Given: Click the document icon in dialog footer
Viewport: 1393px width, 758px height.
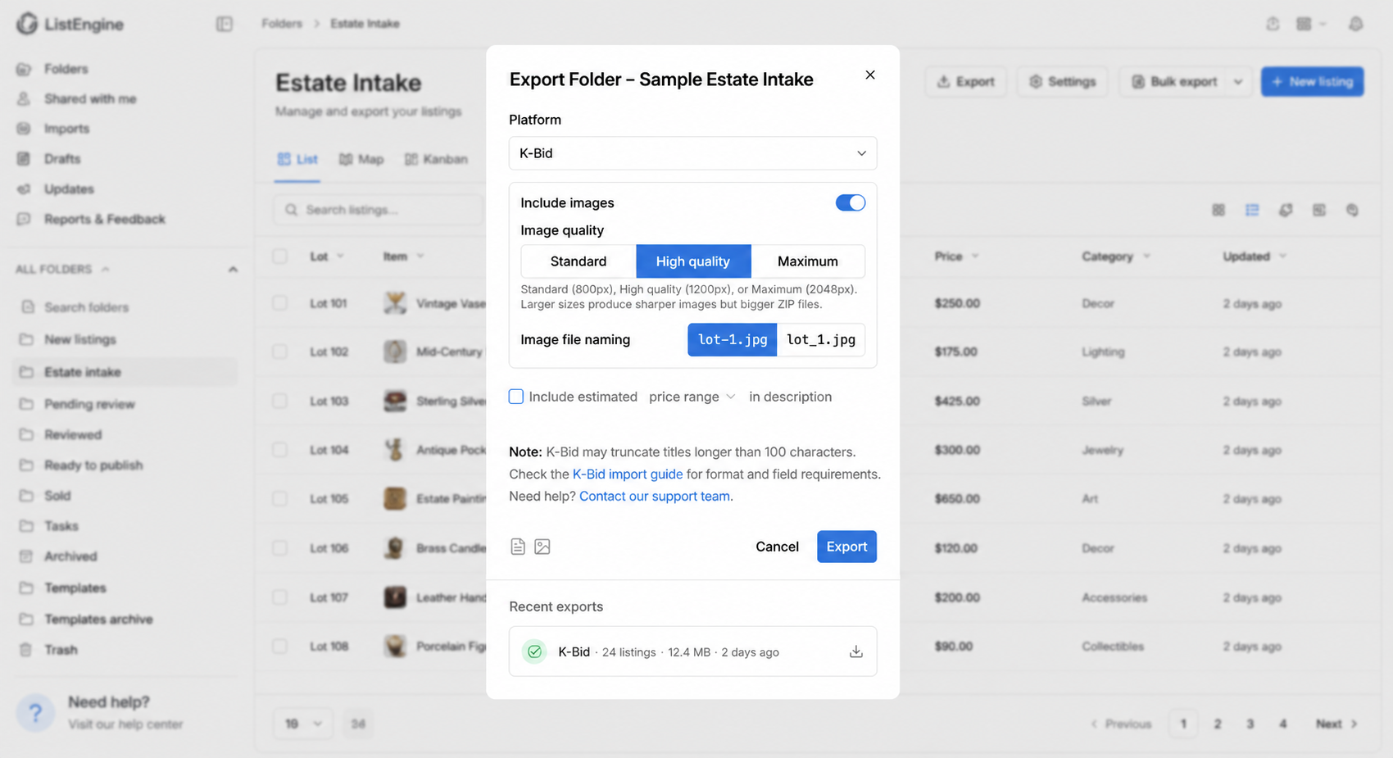Looking at the screenshot, I should (518, 547).
